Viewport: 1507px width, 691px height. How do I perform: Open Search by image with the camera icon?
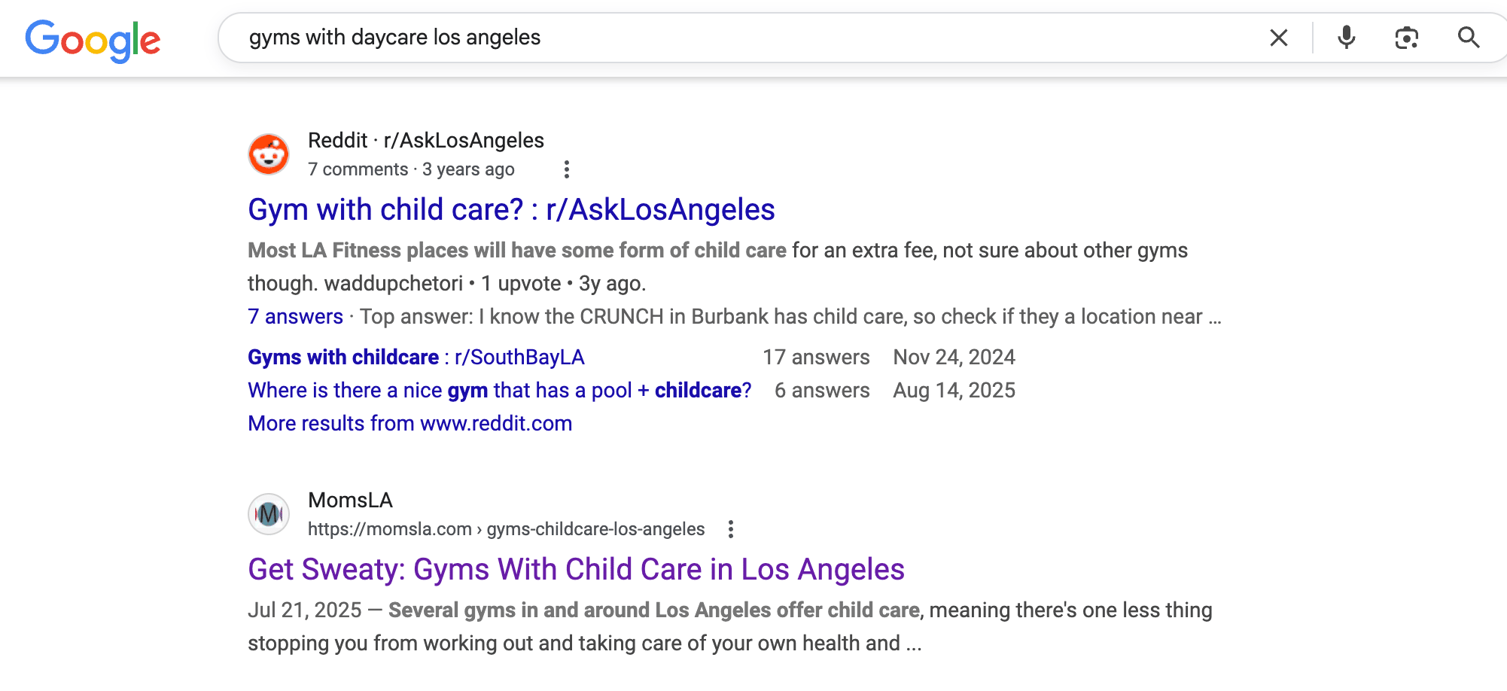1406,38
